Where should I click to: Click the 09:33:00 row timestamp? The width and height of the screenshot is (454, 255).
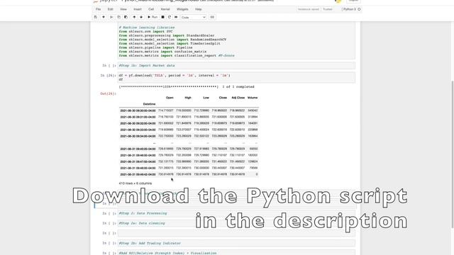tap(138, 130)
